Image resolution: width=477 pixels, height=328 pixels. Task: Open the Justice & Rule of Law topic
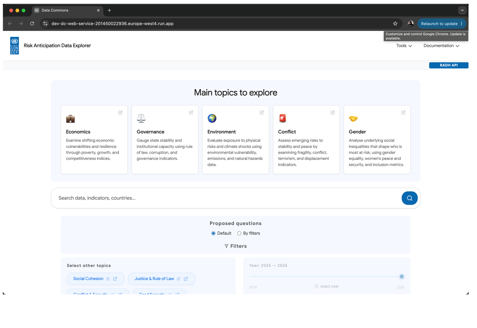(154, 278)
